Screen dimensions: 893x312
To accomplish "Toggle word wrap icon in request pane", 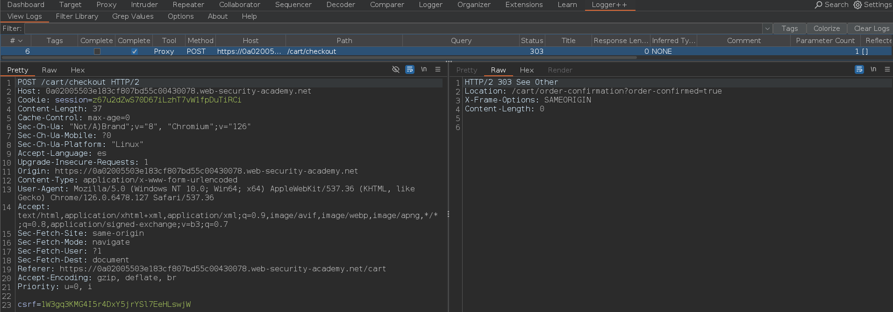I will pyautogui.click(x=410, y=69).
